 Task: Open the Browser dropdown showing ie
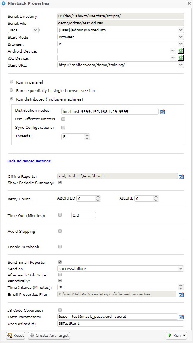click(121, 44)
